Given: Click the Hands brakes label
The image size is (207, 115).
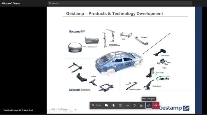Looking at the screenshot, I should pyautogui.click(x=157, y=86).
